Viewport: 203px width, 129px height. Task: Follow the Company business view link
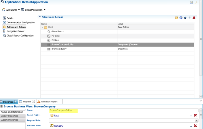pyautogui.click(x=59, y=126)
